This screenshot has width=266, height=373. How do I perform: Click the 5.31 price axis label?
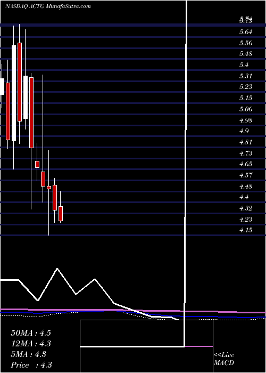click(246, 76)
